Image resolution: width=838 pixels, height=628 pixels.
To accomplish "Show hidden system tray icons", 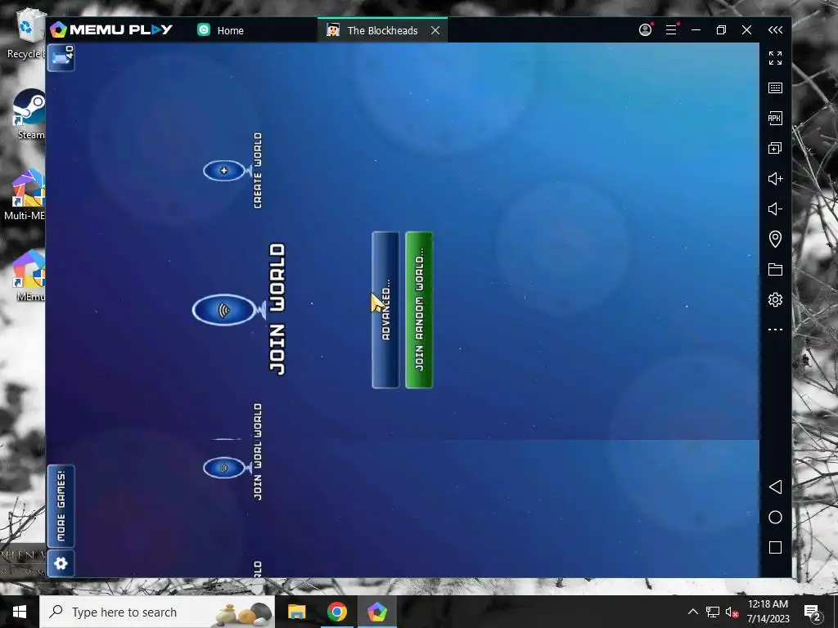I will click(x=692, y=612).
